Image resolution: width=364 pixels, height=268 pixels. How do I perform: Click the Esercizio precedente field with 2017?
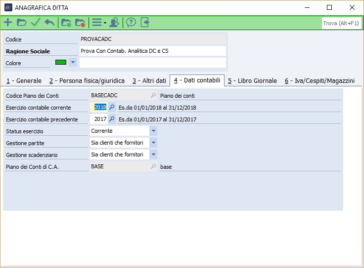[99, 119]
